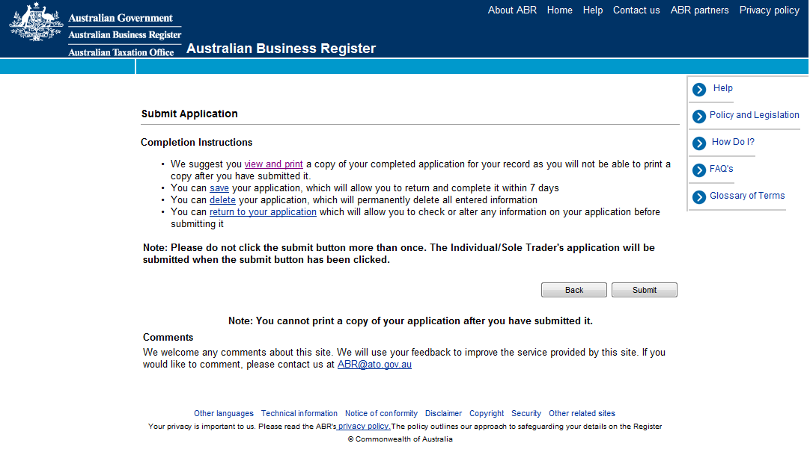This screenshot has width=810, height=452.
Task: Open About ABR in top navigation
Action: pos(512,10)
